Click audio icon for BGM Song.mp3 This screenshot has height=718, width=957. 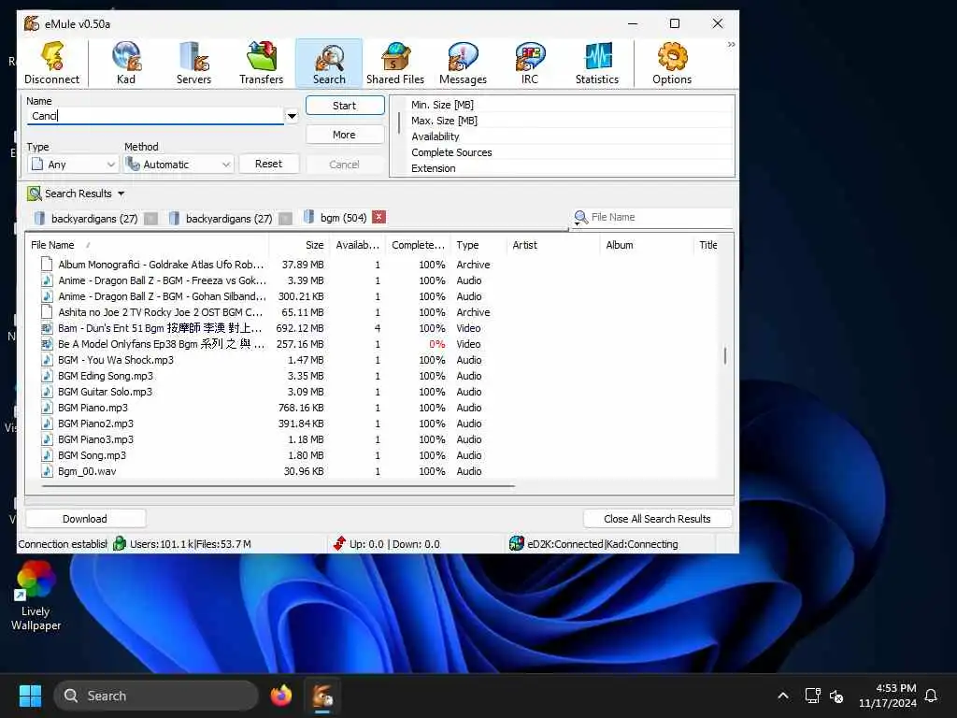pos(47,455)
